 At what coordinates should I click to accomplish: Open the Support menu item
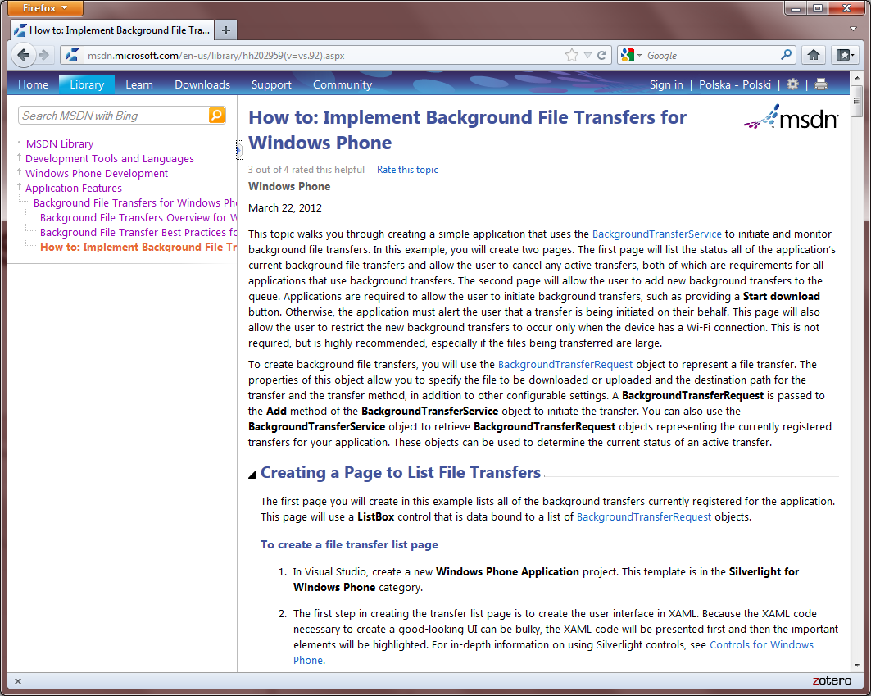pos(271,84)
